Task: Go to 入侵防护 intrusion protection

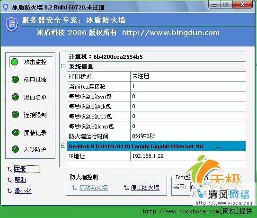Action: 35,149
